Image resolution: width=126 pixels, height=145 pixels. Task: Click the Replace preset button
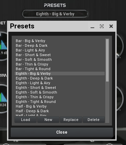(x=71, y=120)
